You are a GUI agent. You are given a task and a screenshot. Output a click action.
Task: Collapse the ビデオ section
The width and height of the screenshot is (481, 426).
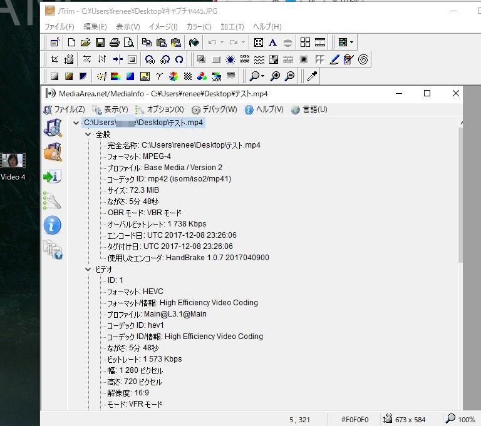click(88, 270)
